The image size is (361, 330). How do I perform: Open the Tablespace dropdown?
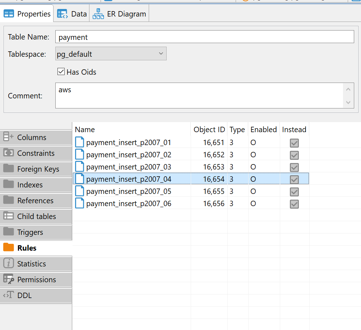click(161, 53)
